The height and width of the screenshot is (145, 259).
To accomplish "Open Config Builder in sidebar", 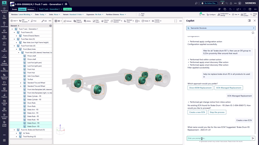I will tap(4, 124).
